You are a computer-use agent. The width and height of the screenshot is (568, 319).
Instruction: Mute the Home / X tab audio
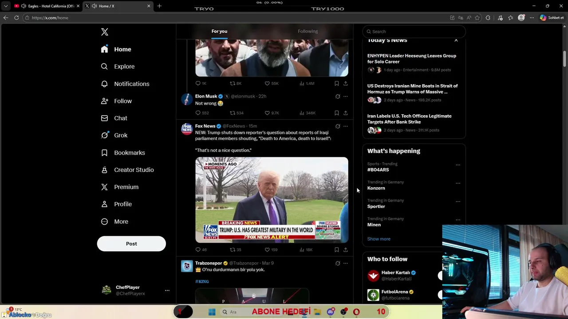(x=94, y=6)
